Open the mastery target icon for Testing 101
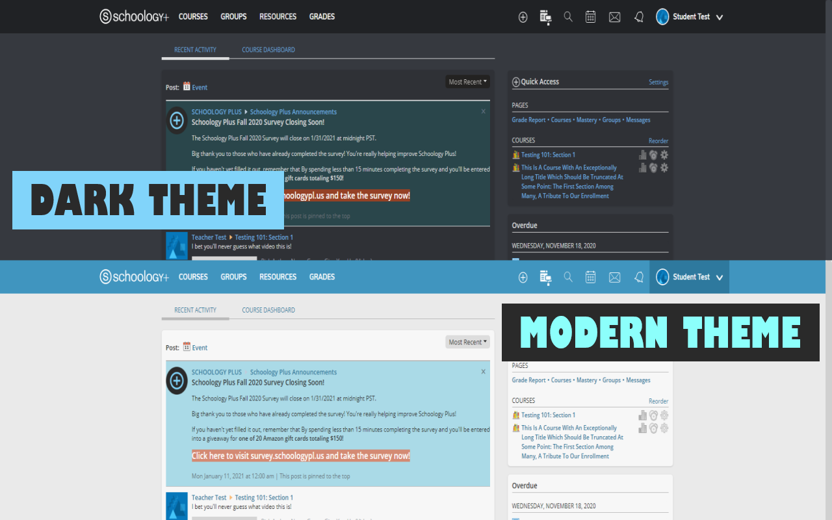Screen dimensions: 832x520 coord(653,155)
